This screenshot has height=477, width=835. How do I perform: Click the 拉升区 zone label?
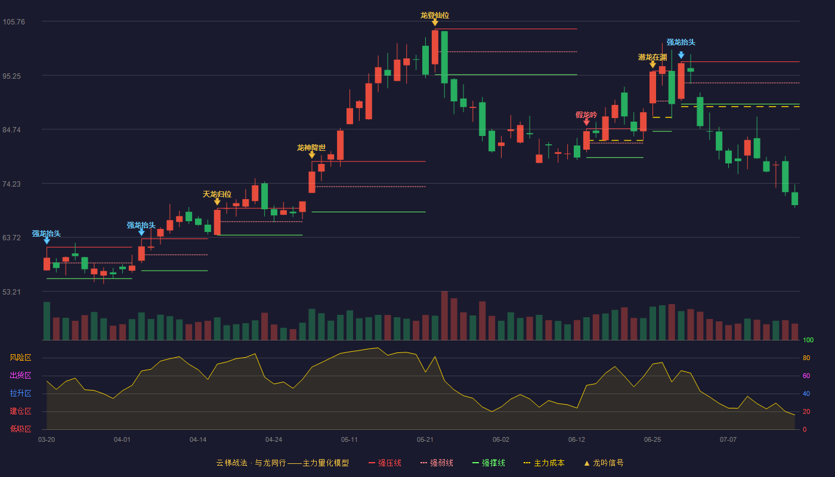20,394
